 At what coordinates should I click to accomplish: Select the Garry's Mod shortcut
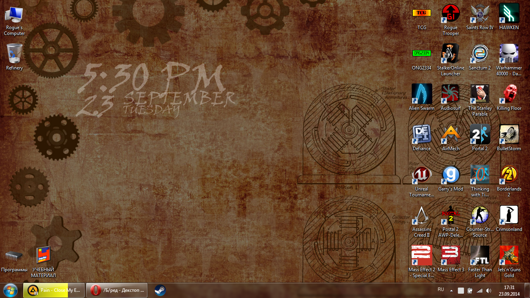coord(451,178)
